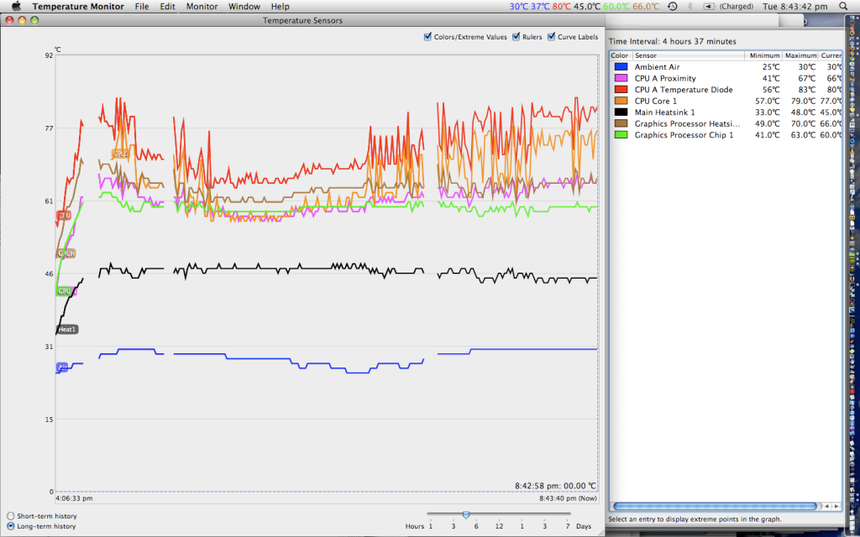Click the battery status icon in menu bar
The height and width of the screenshot is (537, 860).
coord(710,7)
